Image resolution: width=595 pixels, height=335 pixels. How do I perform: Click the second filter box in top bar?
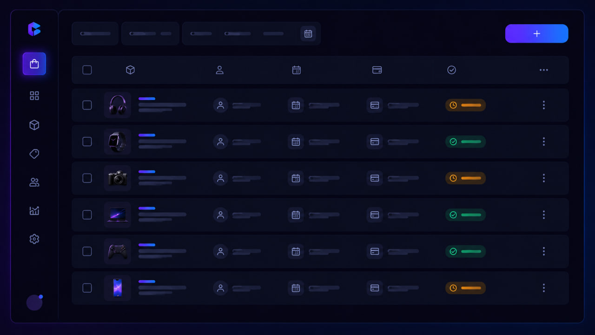(150, 33)
